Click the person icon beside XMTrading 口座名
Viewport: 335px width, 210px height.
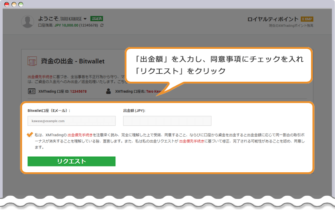point(109,91)
